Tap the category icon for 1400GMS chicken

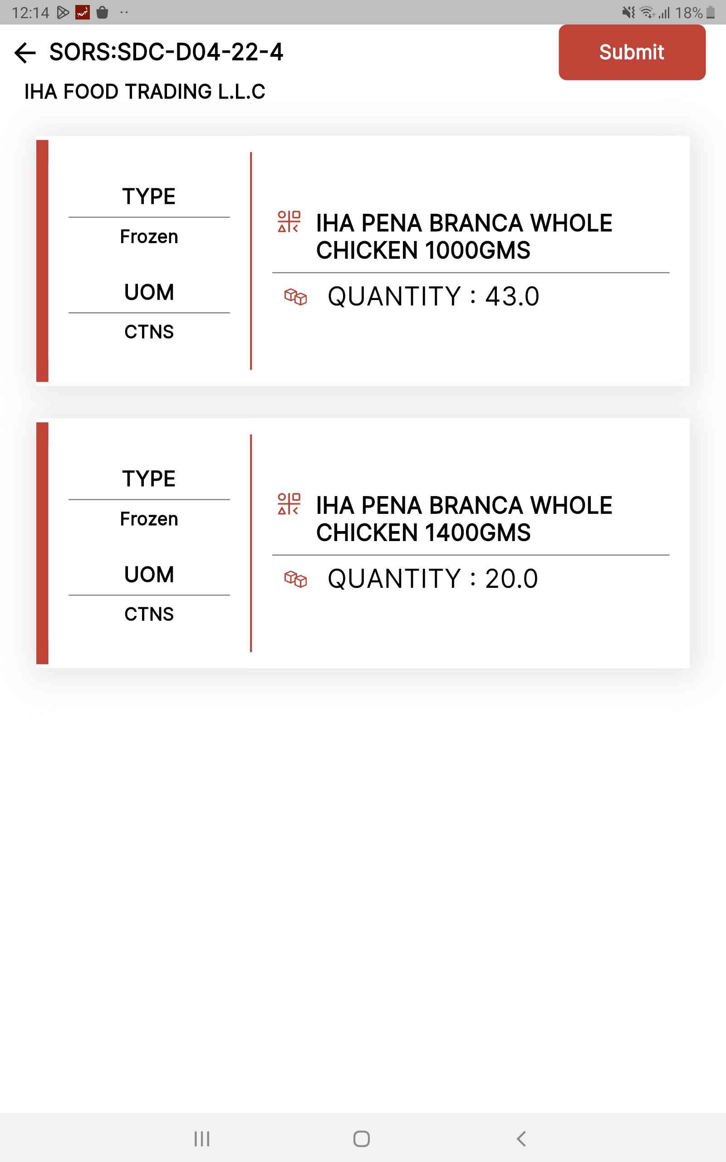pos(289,504)
